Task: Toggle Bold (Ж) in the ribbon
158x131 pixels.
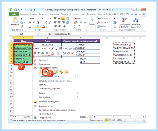Action: click(x=30, y=23)
